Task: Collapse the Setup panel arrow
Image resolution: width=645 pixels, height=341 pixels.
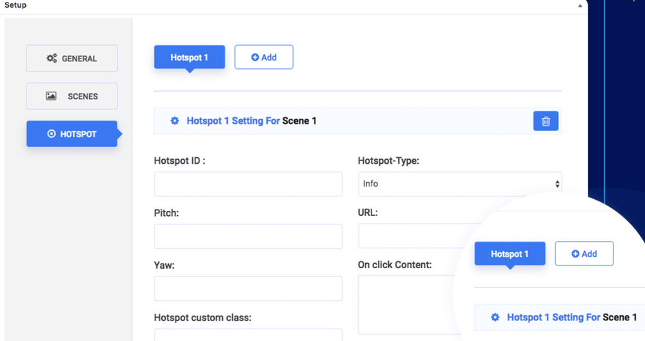Action: [580, 6]
